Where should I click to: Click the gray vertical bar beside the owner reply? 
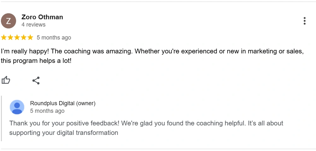point(1,118)
